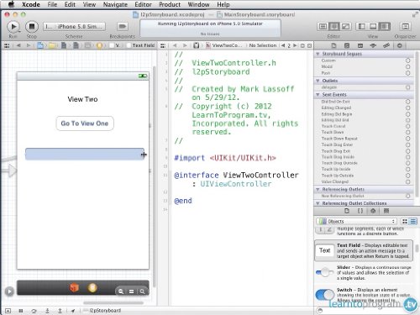Click the circle beside Touch Up Inside
This screenshot has width=420, height=315.
coord(407,169)
